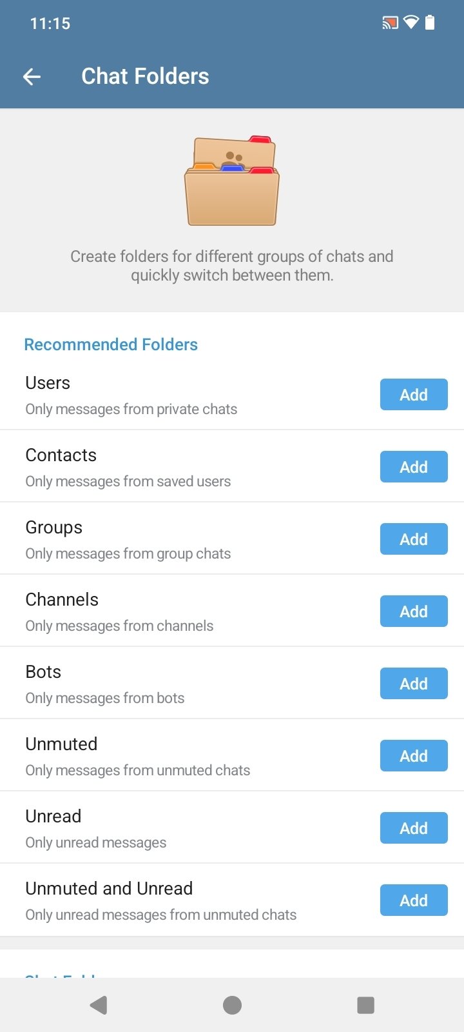This screenshot has width=464, height=1032.
Task: Tap the chat folders illustration
Action: click(x=232, y=181)
